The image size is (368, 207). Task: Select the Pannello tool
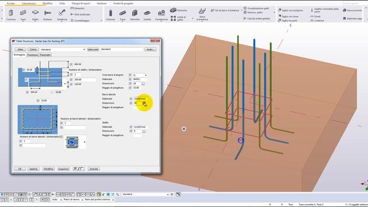(x=135, y=15)
